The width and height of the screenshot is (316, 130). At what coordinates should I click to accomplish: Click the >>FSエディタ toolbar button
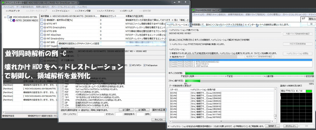pos(13,11)
